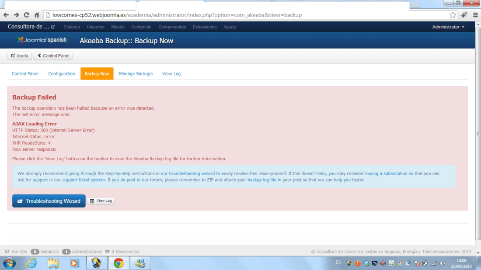
Task: Click the Joomla! spanish logo
Action: 42,40
